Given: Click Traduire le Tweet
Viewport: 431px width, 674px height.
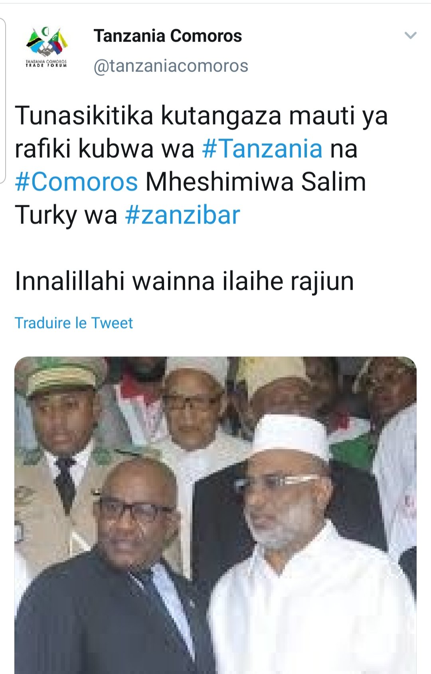Looking at the screenshot, I should pos(74,323).
